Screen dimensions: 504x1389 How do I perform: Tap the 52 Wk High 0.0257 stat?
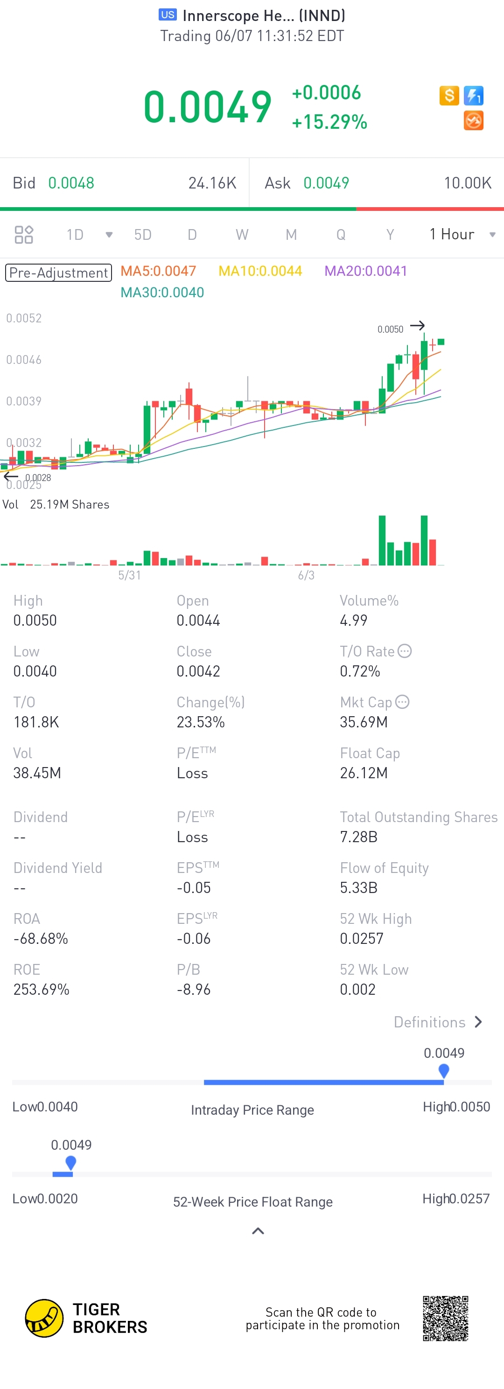[376, 928]
